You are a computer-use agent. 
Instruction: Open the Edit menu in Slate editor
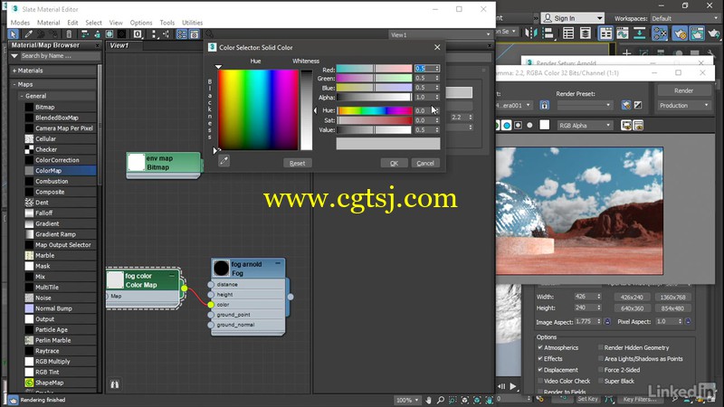point(72,22)
